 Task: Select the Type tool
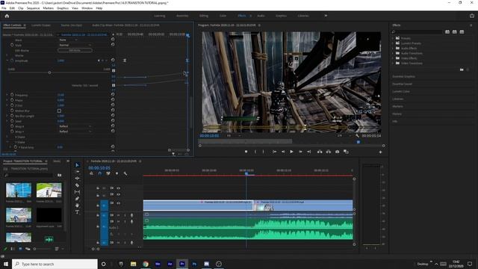click(77, 212)
